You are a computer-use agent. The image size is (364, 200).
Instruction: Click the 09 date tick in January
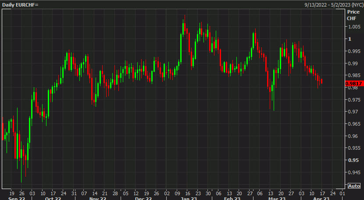177,193
